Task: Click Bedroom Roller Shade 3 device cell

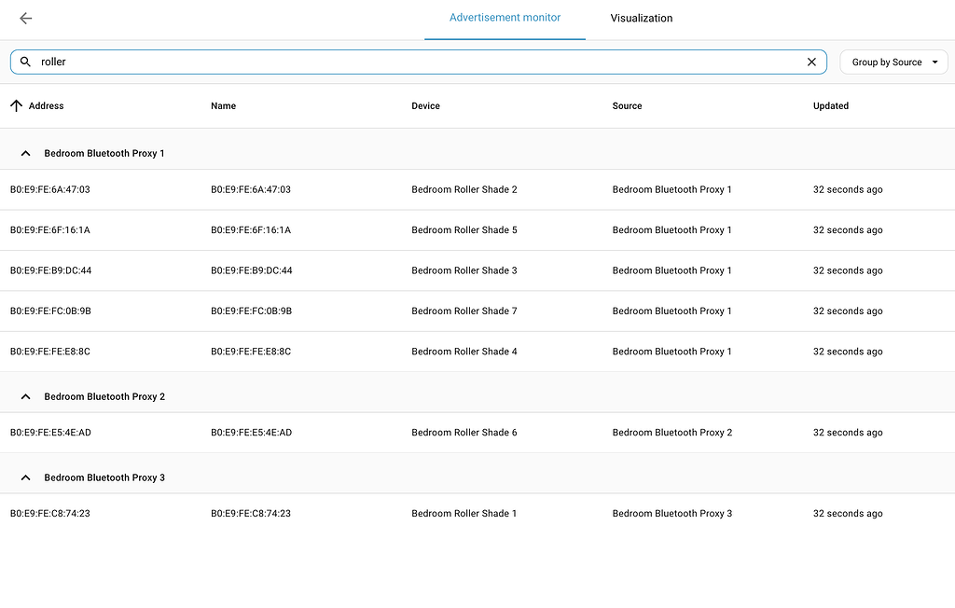Action: point(464,270)
